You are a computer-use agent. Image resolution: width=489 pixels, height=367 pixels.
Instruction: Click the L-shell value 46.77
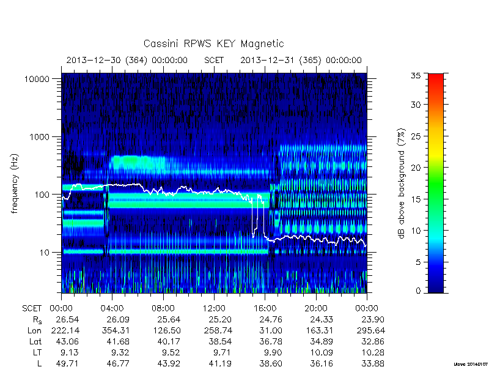click(x=118, y=363)
